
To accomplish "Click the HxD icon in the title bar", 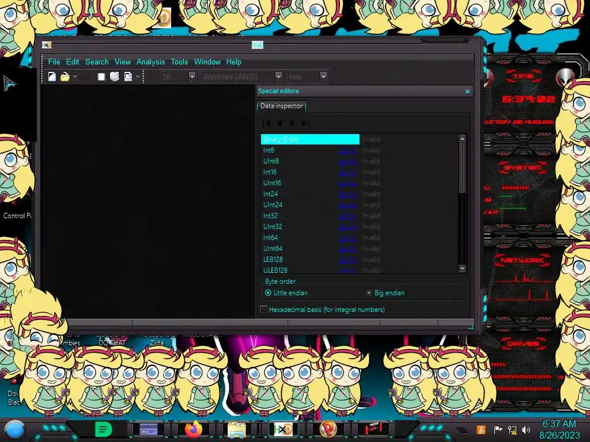I will 47,45.
